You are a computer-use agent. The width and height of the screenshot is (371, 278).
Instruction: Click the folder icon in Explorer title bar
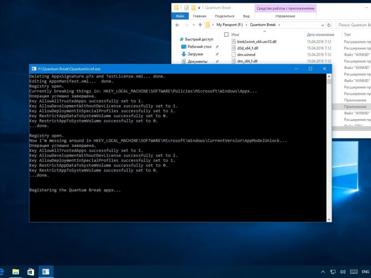[176, 7]
